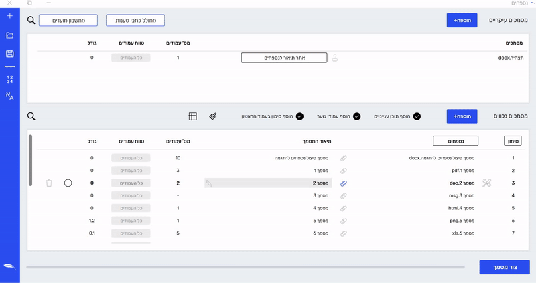Viewport: 536px width, 283px height.
Task: Open page range 'כל העמודים' for row 1
Action: [x=131, y=158]
